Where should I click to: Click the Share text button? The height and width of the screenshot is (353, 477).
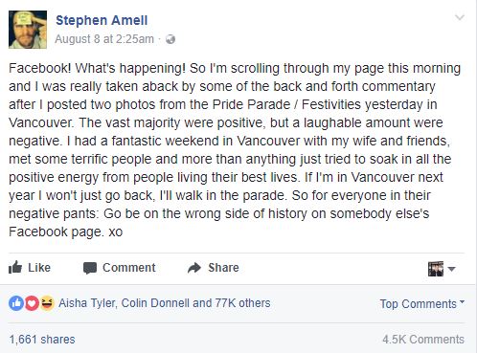tap(223, 268)
